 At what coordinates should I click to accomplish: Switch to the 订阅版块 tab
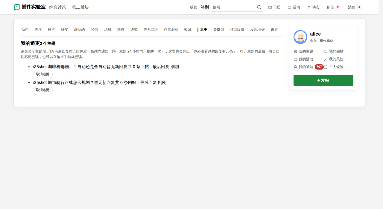(237, 30)
